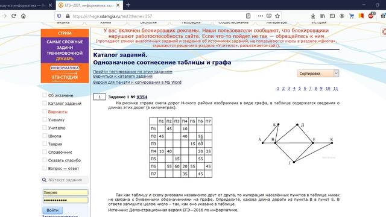The width and height of the screenshot is (386, 217).
Task: Go to page 2 of tasks
Action: coord(283,89)
